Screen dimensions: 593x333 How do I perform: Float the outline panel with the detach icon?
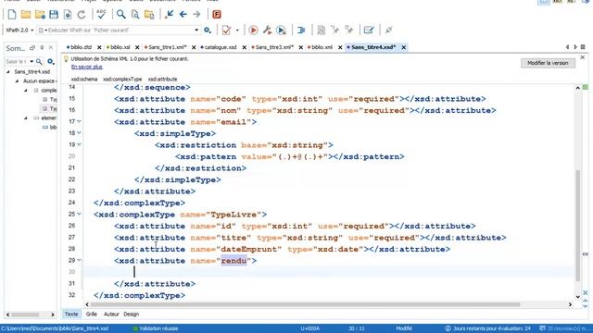pos(32,47)
